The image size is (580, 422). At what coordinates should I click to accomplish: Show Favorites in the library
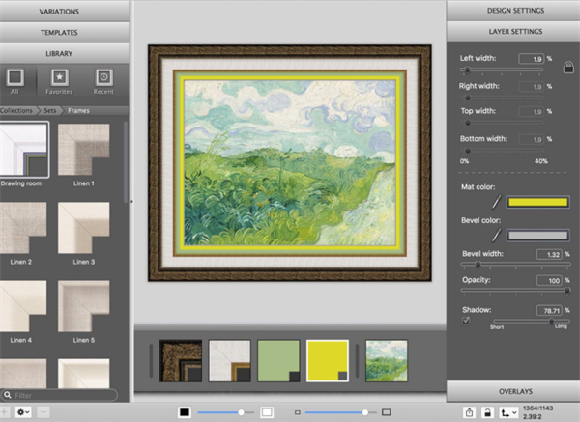click(x=59, y=81)
